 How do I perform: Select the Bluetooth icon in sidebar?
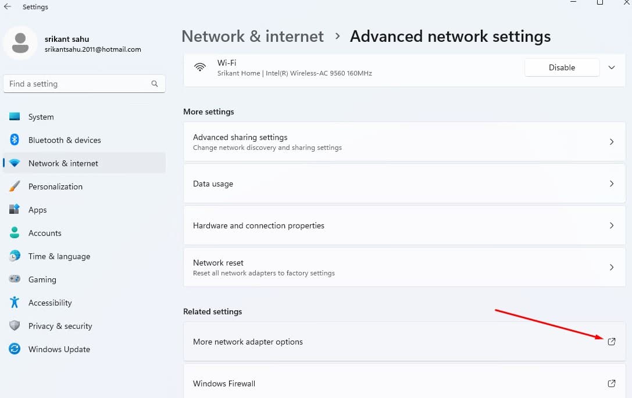point(15,140)
